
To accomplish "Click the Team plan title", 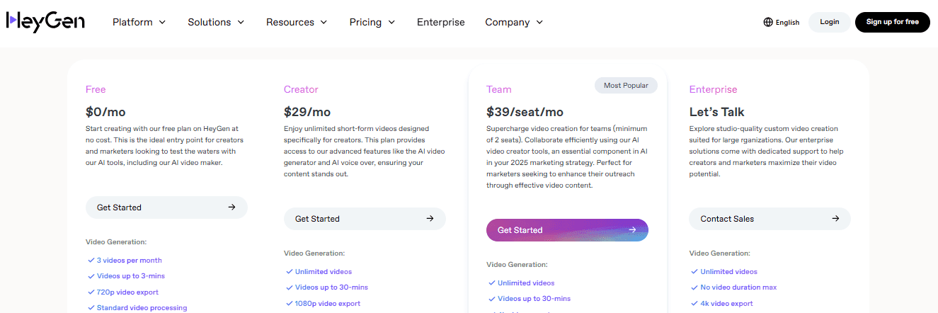I will tap(498, 89).
